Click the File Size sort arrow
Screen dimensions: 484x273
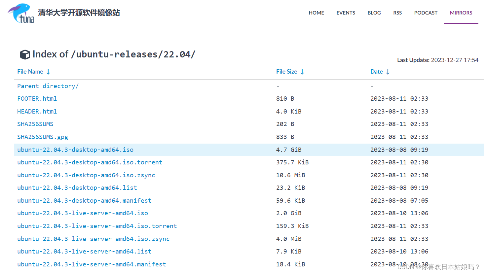(x=302, y=72)
